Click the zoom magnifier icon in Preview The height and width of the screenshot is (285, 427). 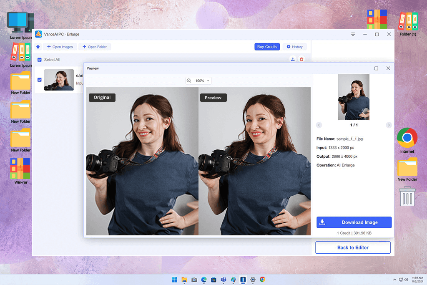point(189,81)
